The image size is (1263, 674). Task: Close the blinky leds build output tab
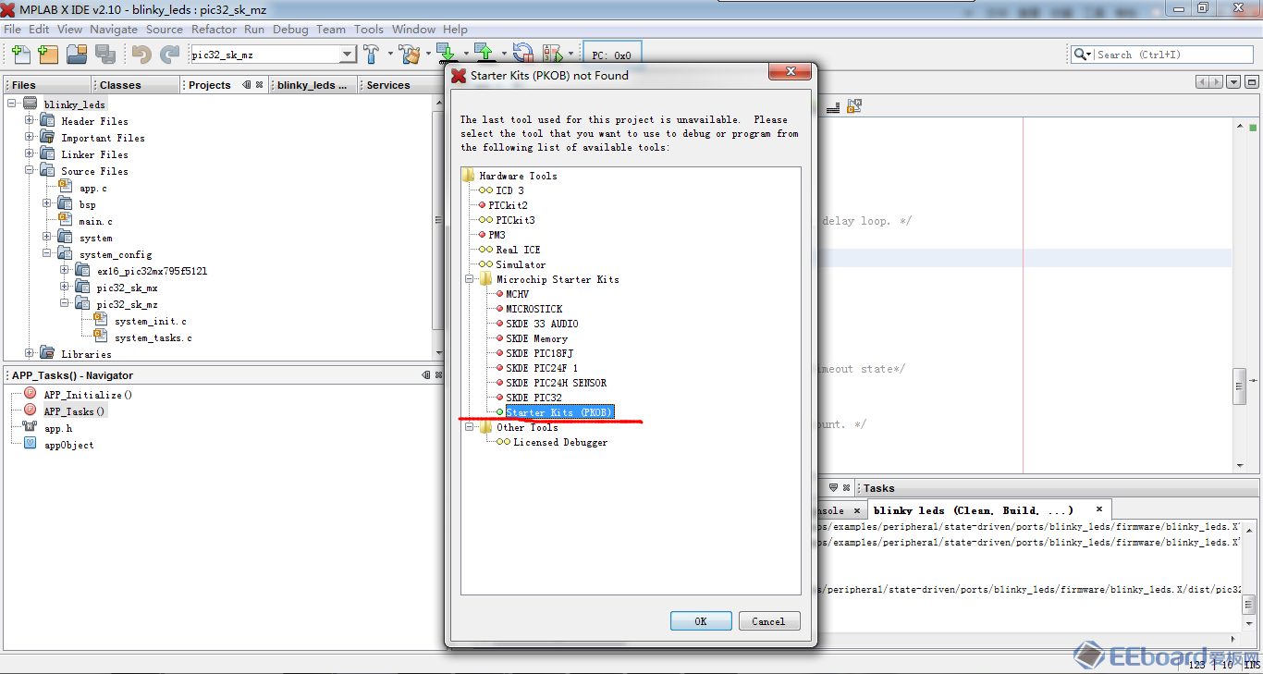click(x=1099, y=509)
